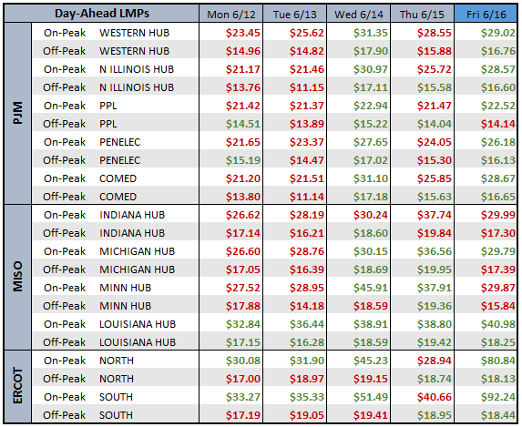
Task: Select the $17.19 cell
Action: click(x=242, y=415)
